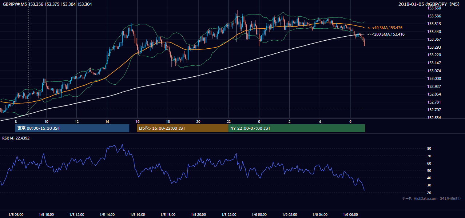465x218 pixels.
Task: Click the bottom time label 1/6 06:00
Action: pos(350,215)
